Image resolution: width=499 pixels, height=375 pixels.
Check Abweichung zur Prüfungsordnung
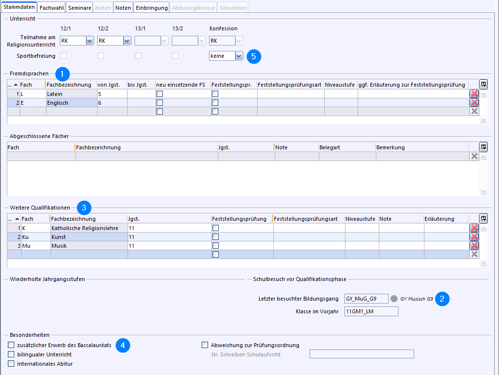(205, 345)
